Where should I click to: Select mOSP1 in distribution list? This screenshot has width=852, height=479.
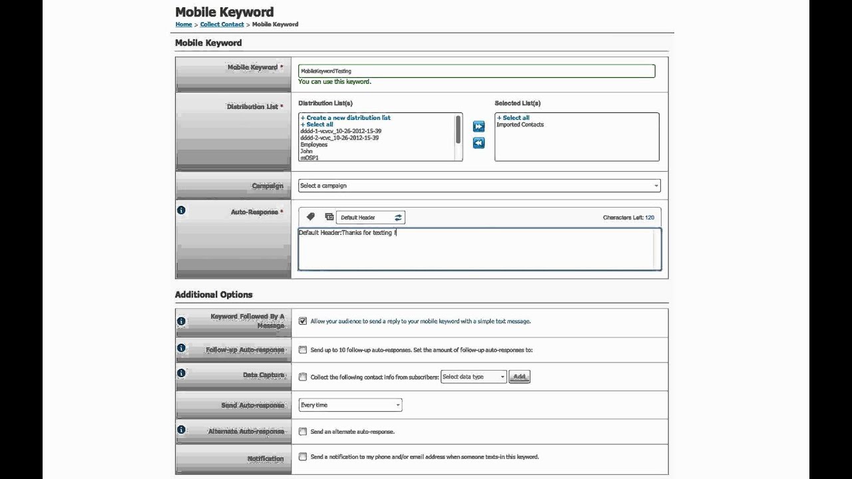[x=310, y=158]
